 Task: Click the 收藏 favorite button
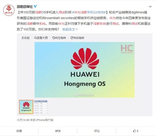click(x=19, y=131)
